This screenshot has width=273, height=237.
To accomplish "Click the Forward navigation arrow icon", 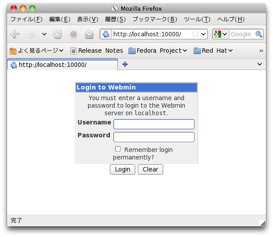I will click(x=31, y=35).
